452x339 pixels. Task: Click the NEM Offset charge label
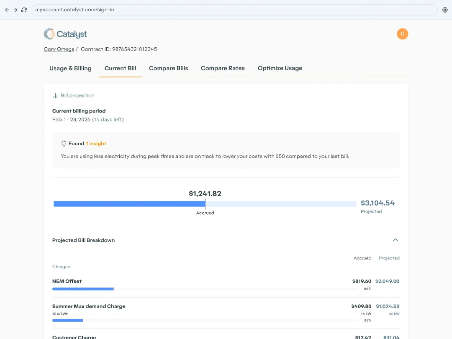(67, 281)
